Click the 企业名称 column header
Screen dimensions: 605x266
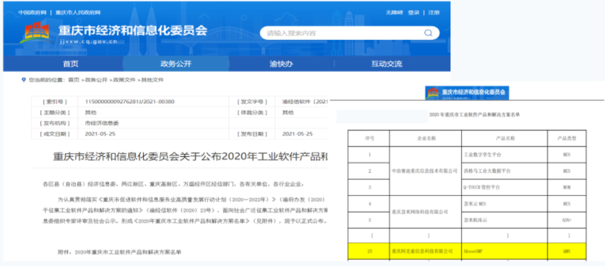tap(425, 138)
